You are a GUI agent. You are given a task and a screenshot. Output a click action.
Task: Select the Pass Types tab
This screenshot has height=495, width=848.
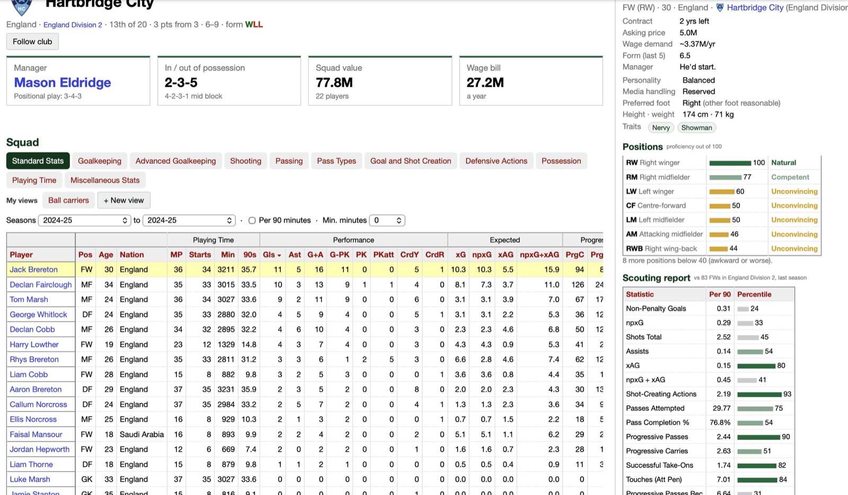337,161
